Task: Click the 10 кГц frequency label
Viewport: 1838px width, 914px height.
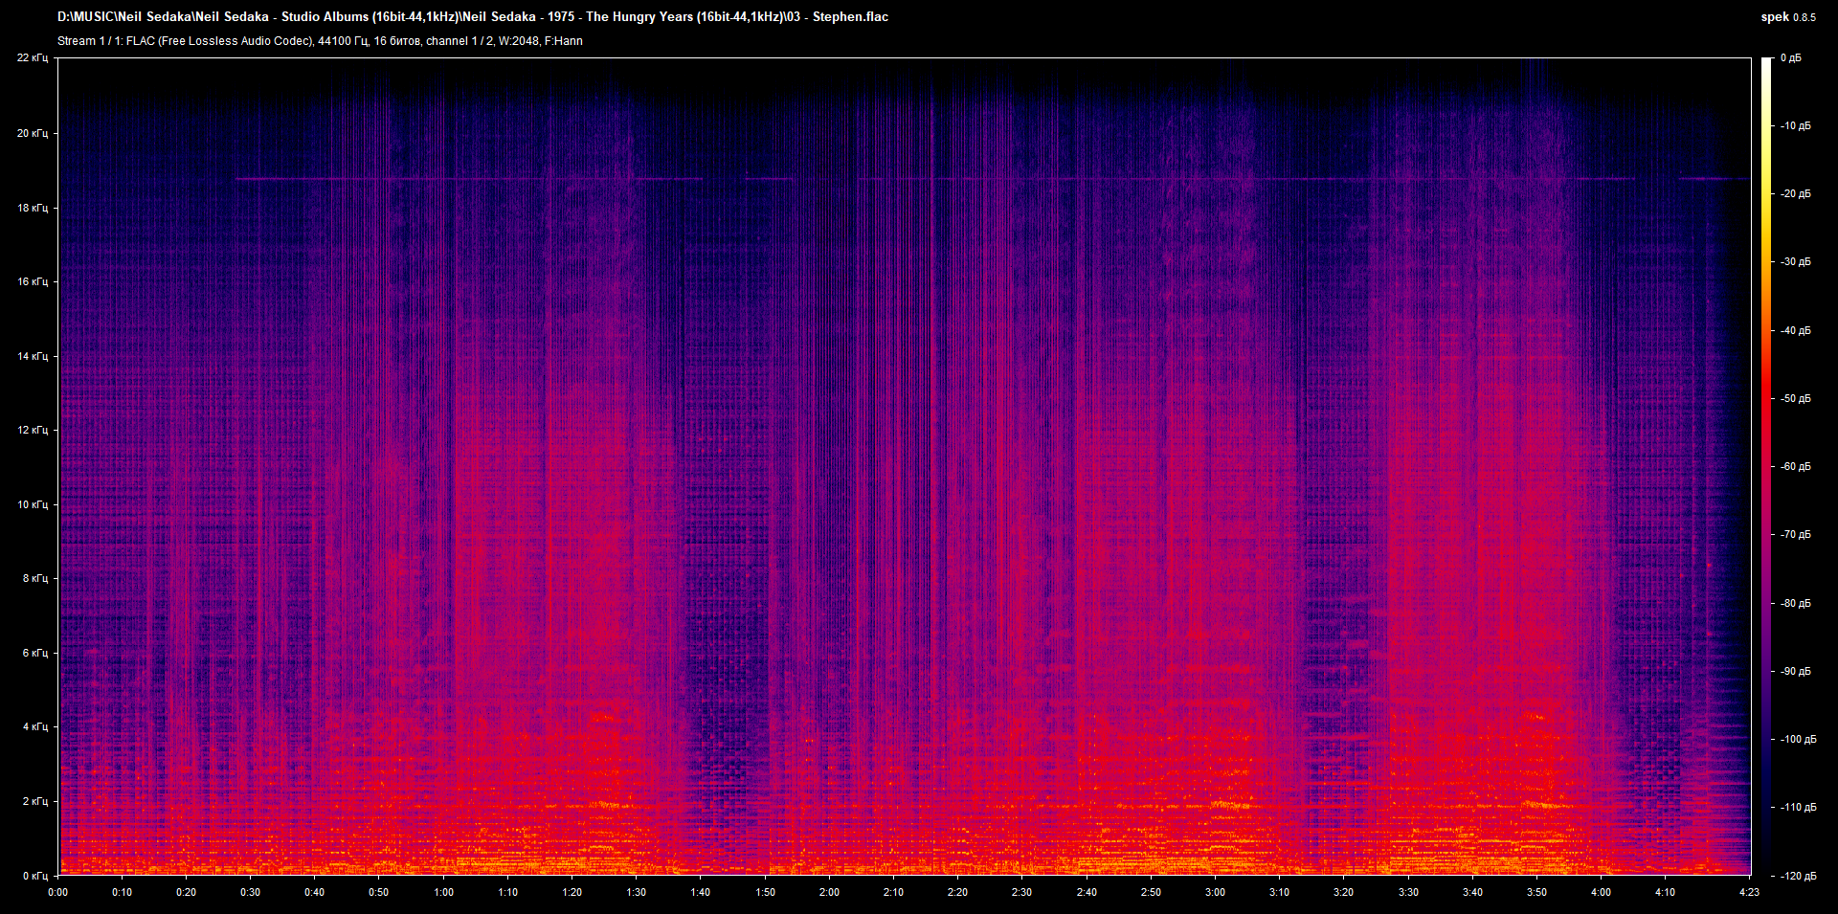Action: tap(33, 504)
